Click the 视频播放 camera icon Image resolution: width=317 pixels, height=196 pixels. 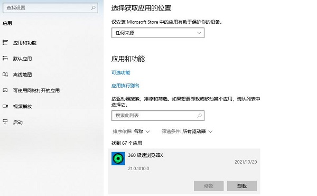pos(5,106)
